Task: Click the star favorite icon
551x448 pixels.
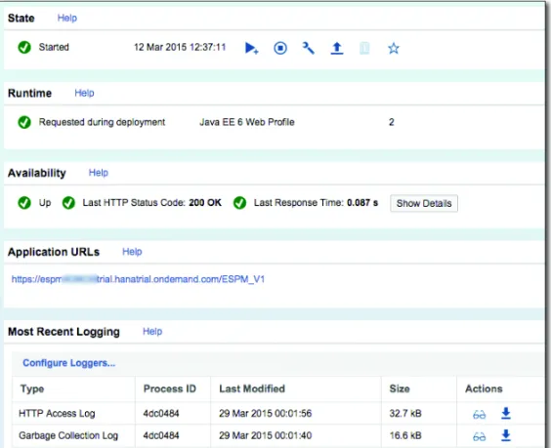Action: point(393,48)
